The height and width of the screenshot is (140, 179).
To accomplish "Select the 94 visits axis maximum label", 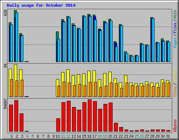I will pyautogui.click(x=5, y=65).
